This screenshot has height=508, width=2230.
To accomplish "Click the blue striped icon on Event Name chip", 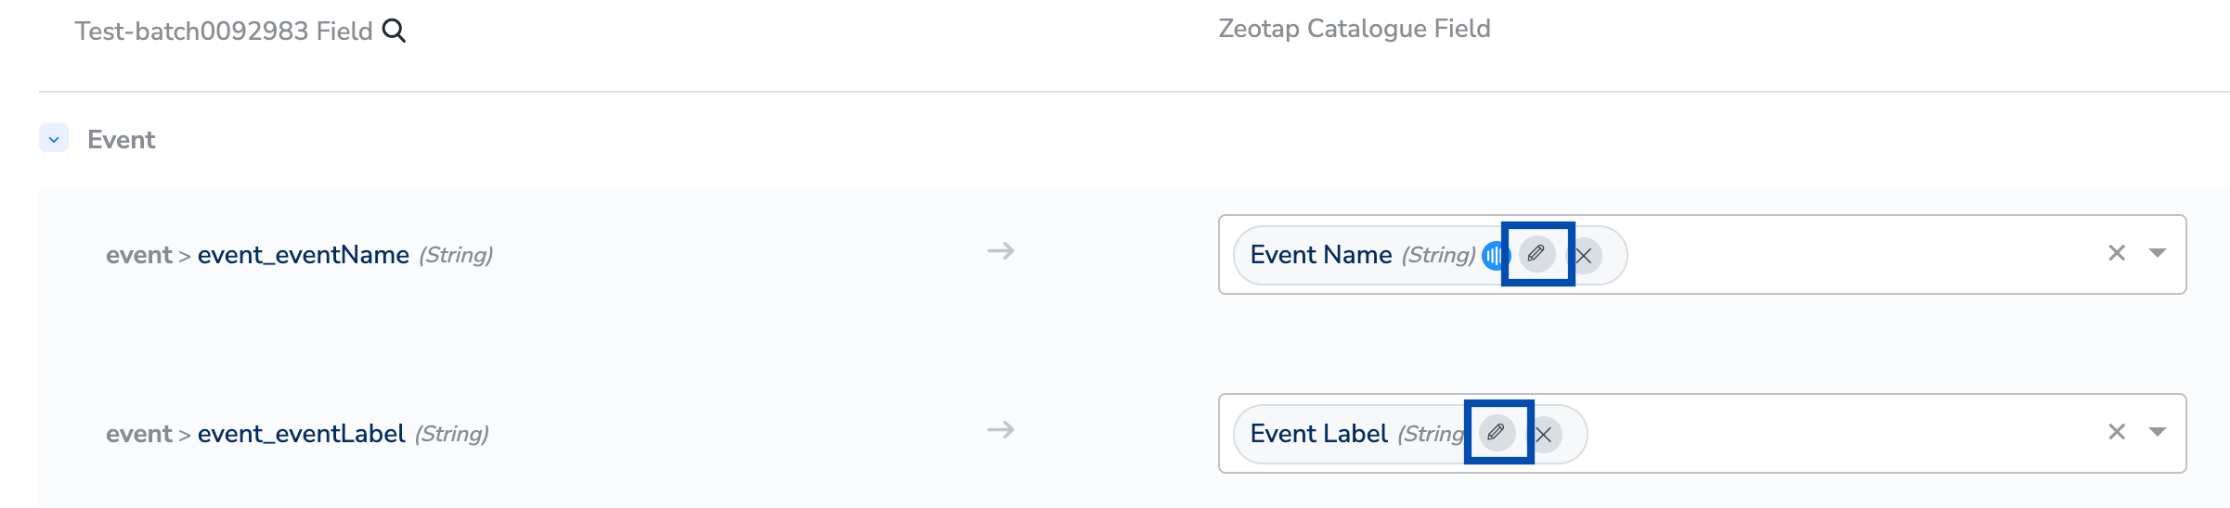I will pos(1494,255).
